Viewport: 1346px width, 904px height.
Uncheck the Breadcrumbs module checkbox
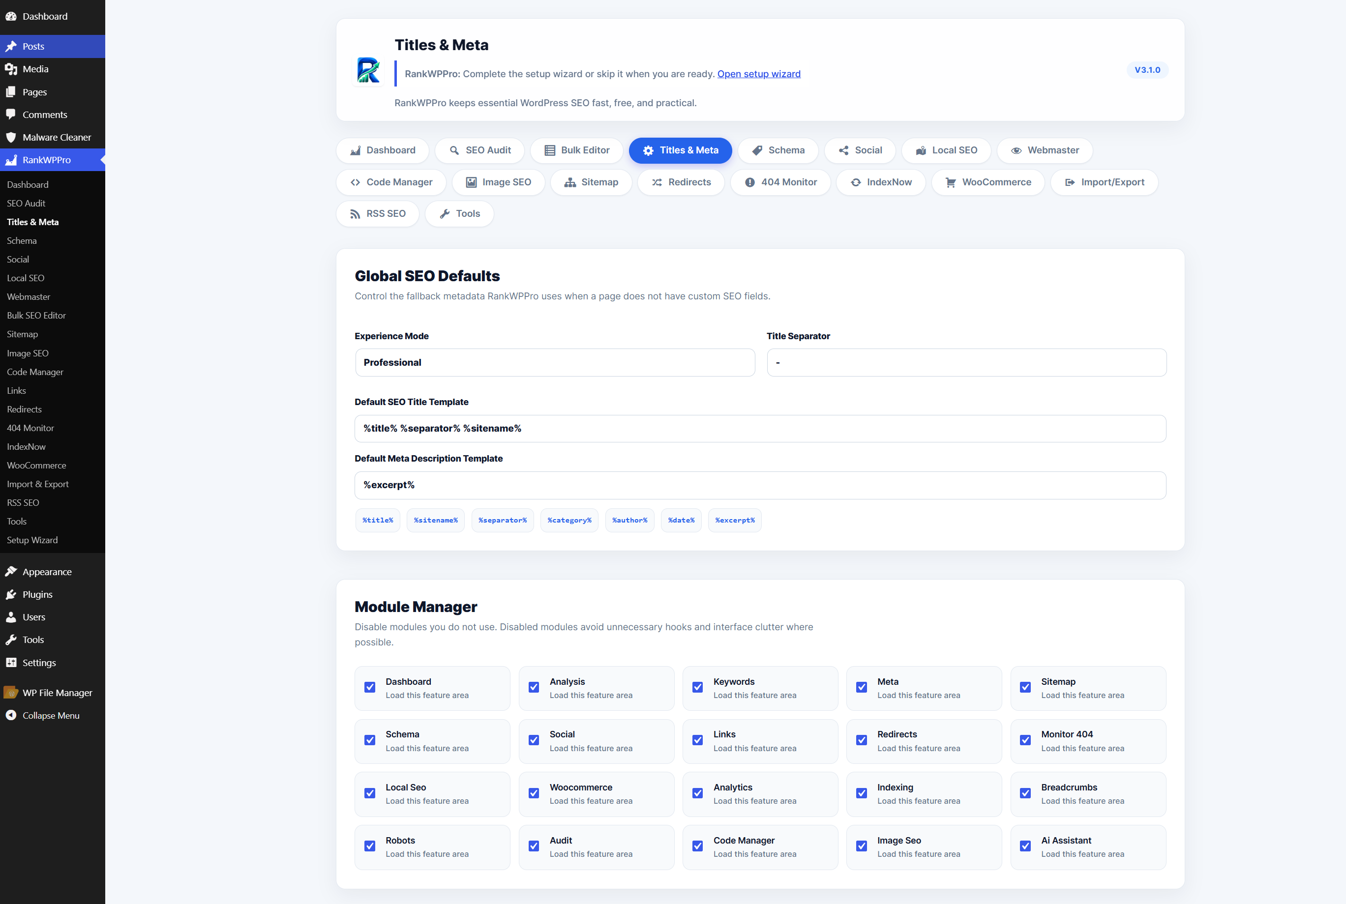[x=1025, y=793]
